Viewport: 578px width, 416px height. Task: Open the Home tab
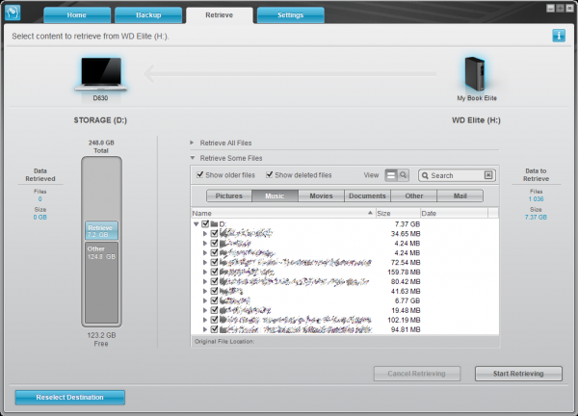[x=77, y=15]
